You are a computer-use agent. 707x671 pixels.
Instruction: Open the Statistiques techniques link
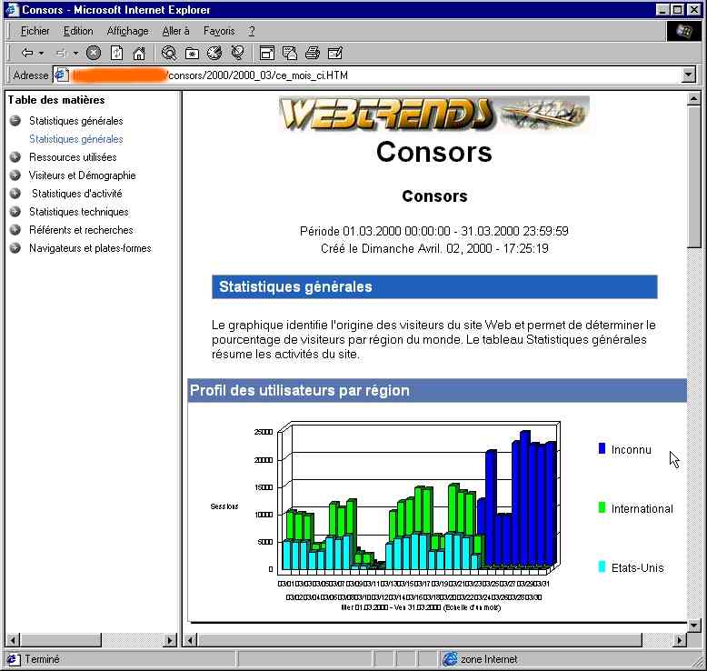[78, 211]
